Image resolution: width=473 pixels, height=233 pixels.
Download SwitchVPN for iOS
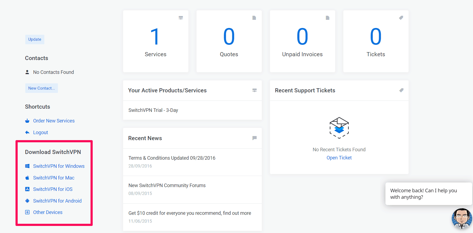[53, 189]
